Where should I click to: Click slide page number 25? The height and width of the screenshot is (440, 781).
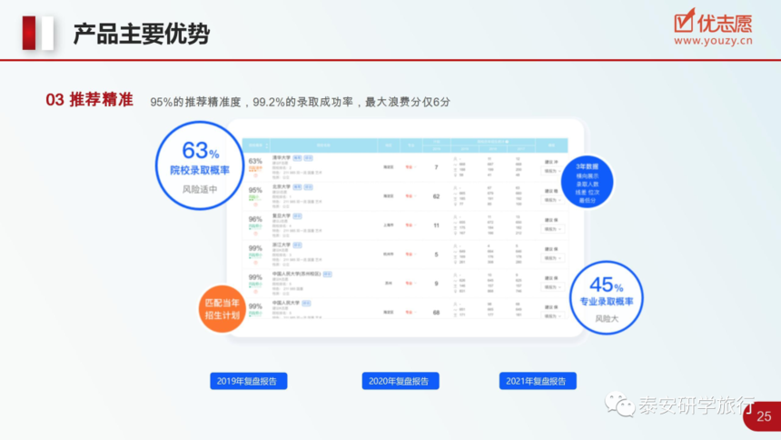coord(764,416)
